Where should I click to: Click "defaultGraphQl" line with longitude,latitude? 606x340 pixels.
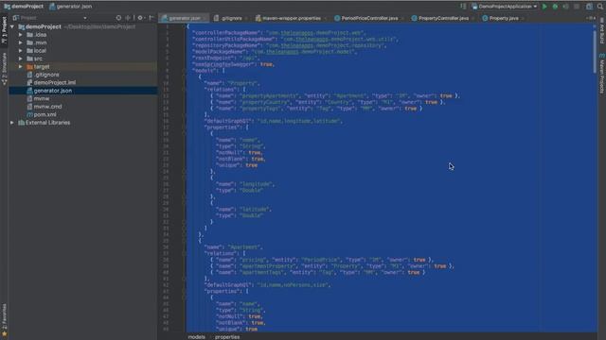tap(273, 121)
